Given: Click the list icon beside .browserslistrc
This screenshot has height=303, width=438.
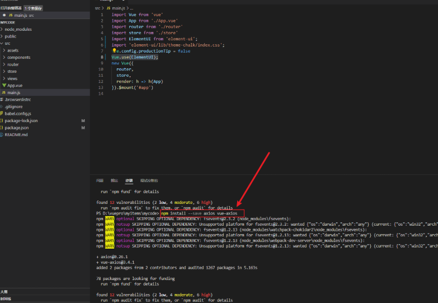Looking at the screenshot, I should (2, 99).
